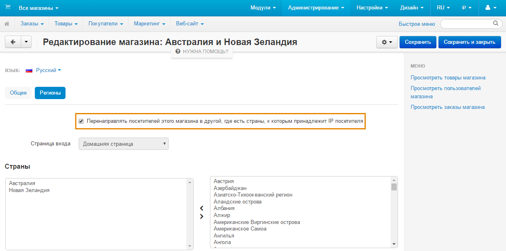Open the ruble currency menu

point(467,8)
